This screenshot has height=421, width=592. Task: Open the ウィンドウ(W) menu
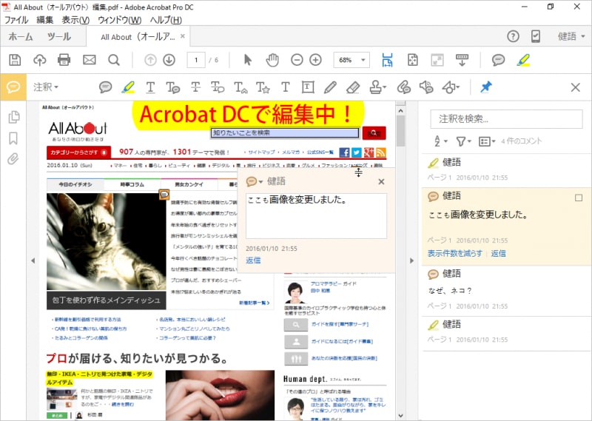(119, 20)
